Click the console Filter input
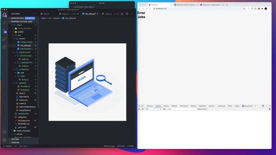Image resolution: width=276 pixels, height=155 pixels. click(181, 109)
